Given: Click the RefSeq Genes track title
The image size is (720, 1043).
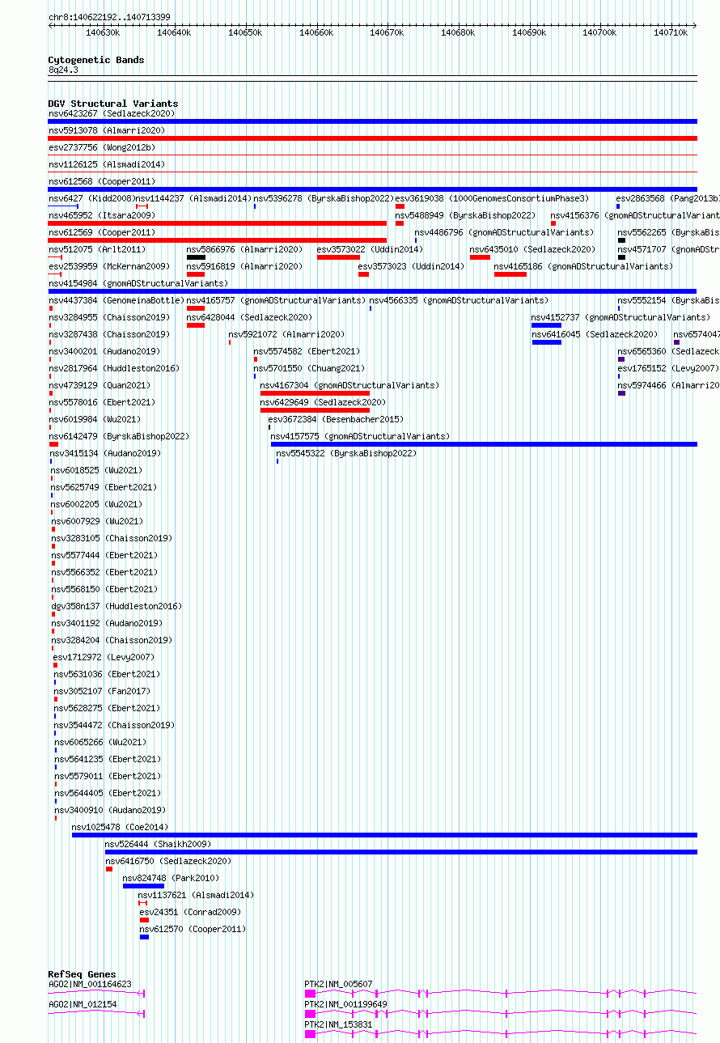Looking at the screenshot, I should [82, 974].
